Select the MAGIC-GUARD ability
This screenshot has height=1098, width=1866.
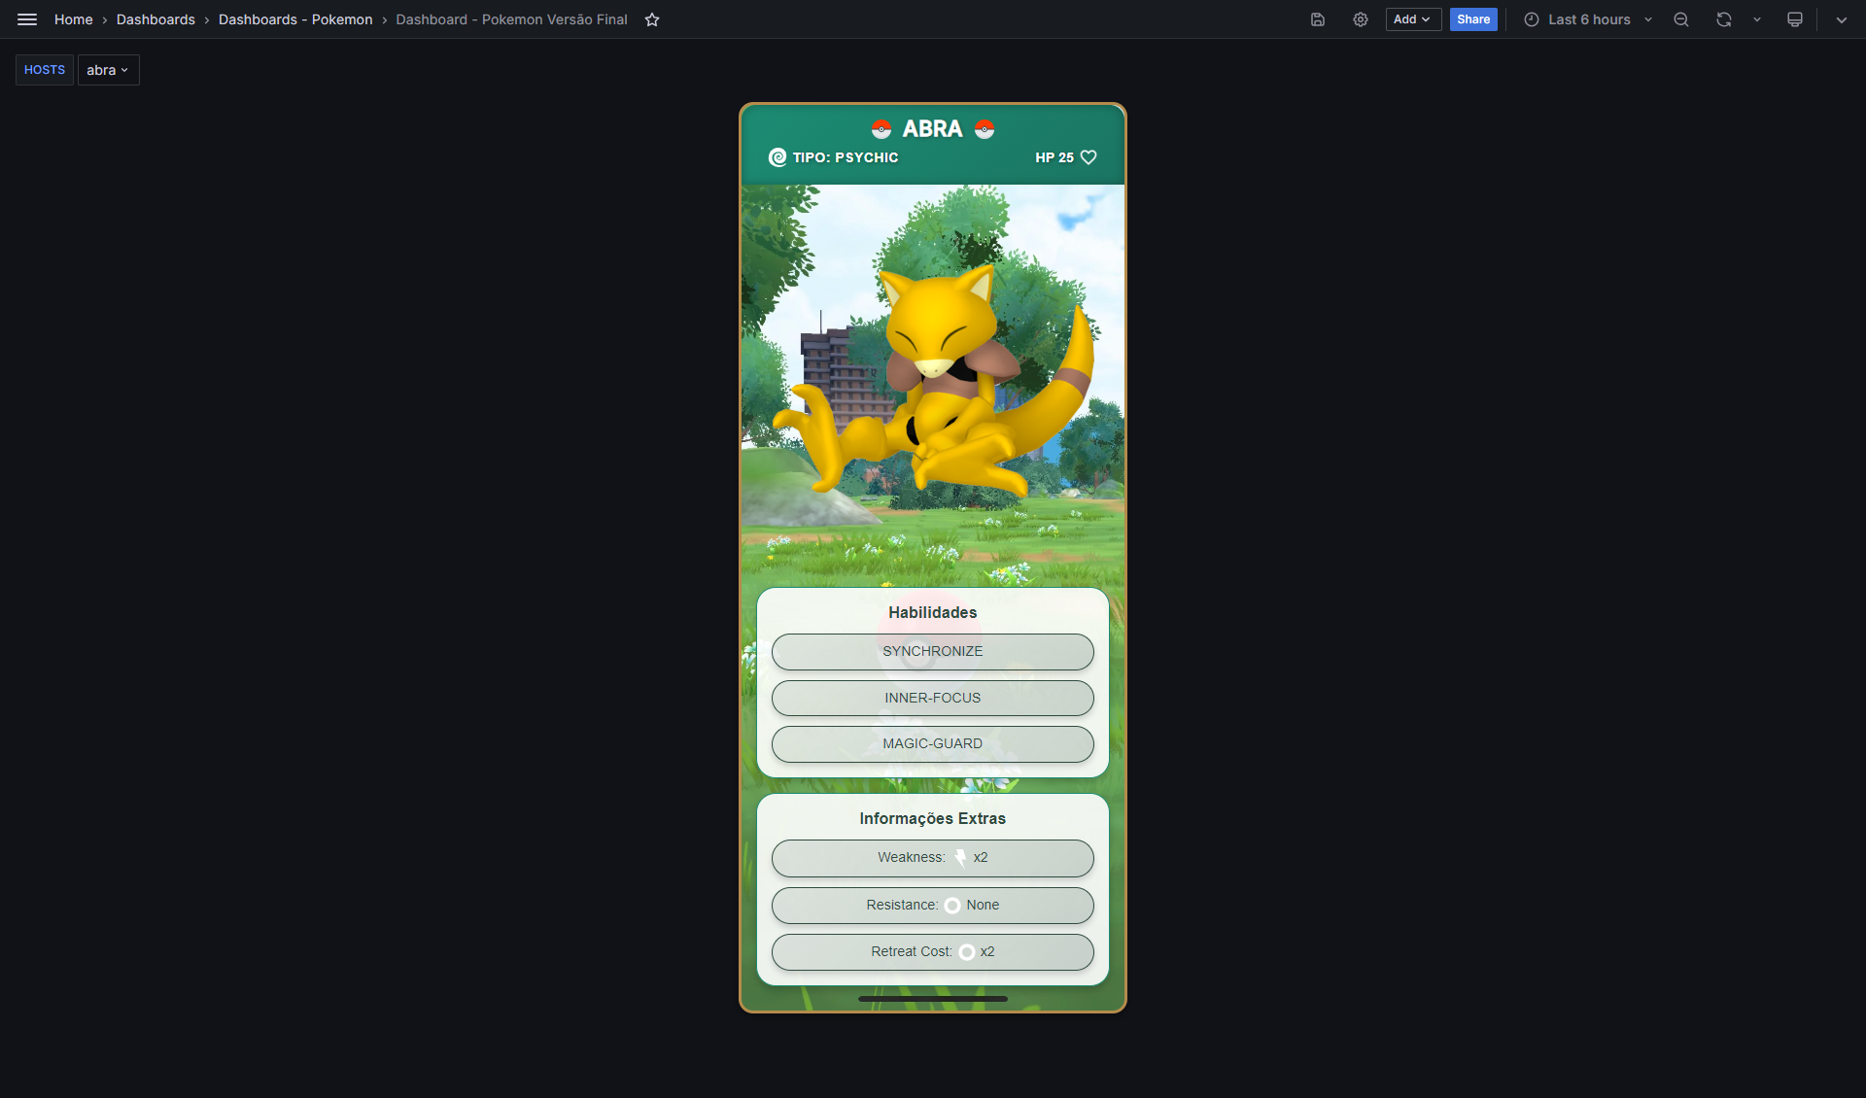coord(933,744)
